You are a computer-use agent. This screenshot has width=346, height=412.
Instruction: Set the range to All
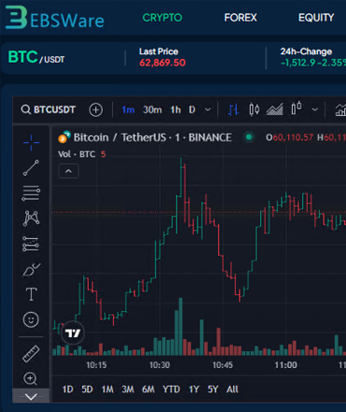coord(232,390)
